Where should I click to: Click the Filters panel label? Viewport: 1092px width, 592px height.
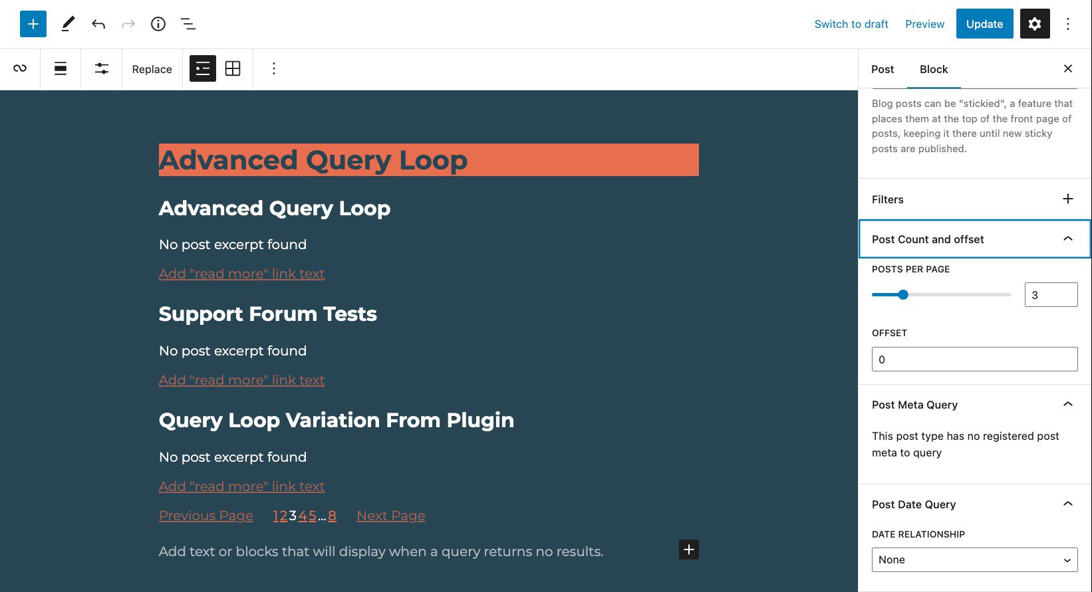888,199
